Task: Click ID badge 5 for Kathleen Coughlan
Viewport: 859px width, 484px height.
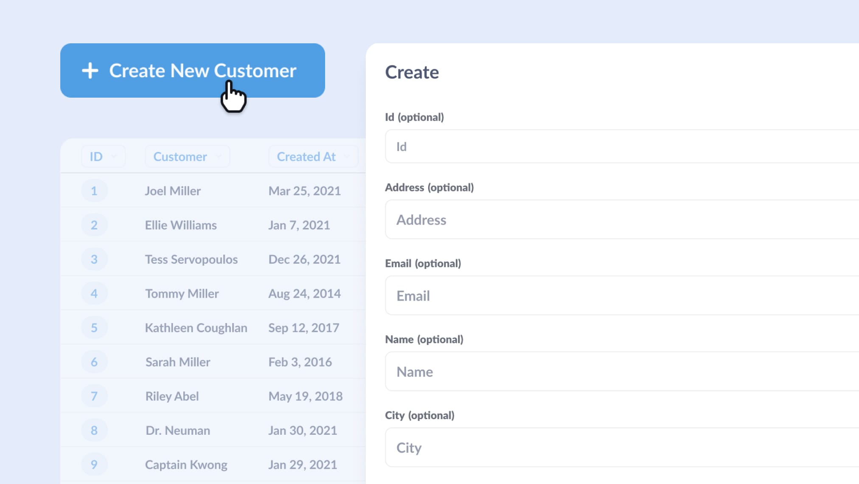Action: pos(94,328)
